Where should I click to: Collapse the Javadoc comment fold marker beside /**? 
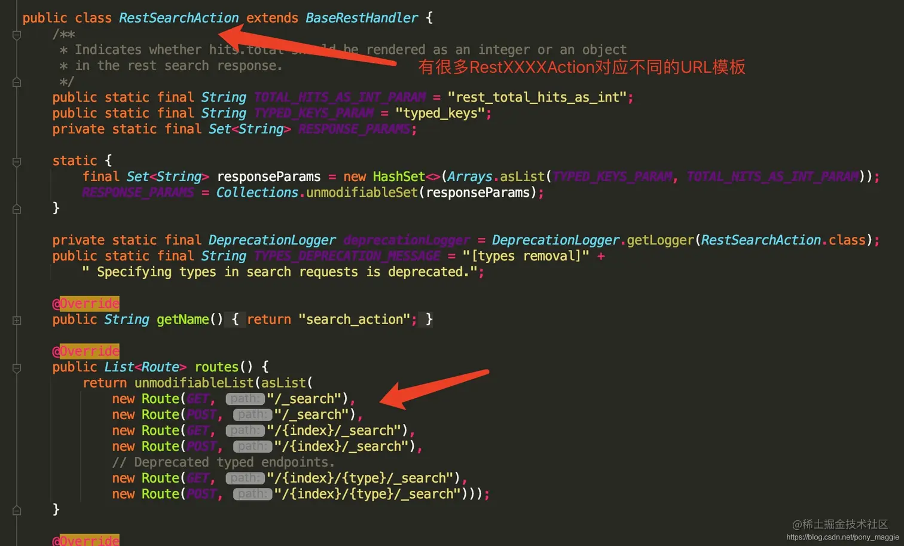point(17,35)
